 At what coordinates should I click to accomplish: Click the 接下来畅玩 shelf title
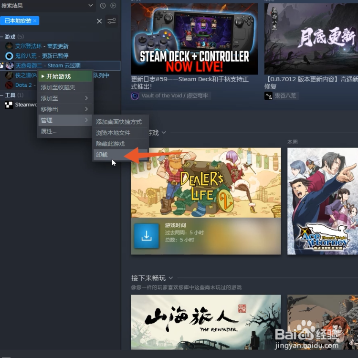148,278
